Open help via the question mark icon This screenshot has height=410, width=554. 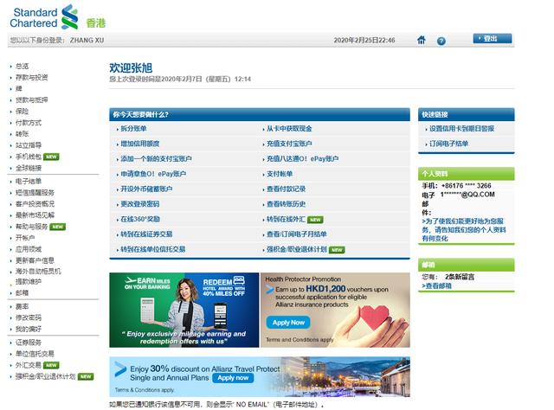(441, 41)
